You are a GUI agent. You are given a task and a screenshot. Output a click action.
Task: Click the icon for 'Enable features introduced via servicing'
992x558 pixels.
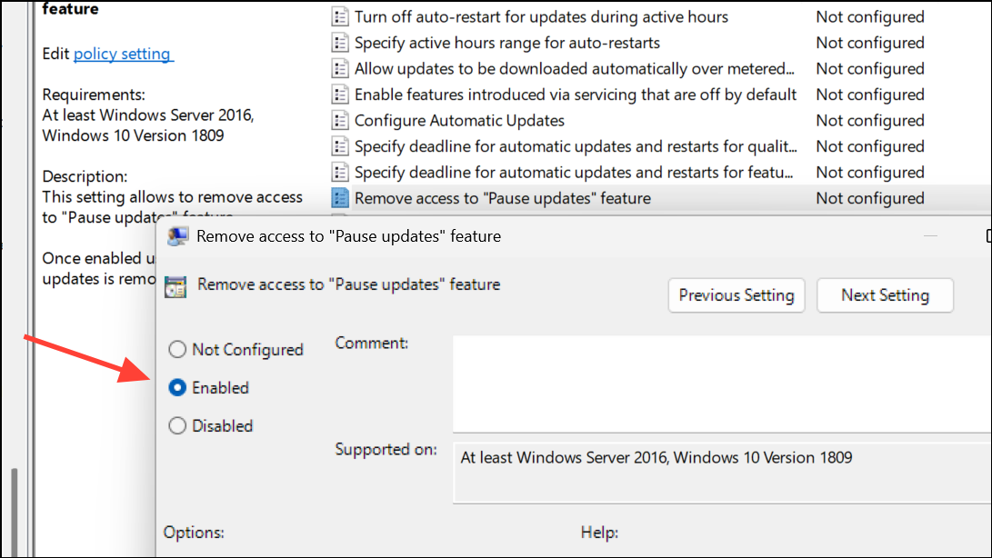pos(340,95)
